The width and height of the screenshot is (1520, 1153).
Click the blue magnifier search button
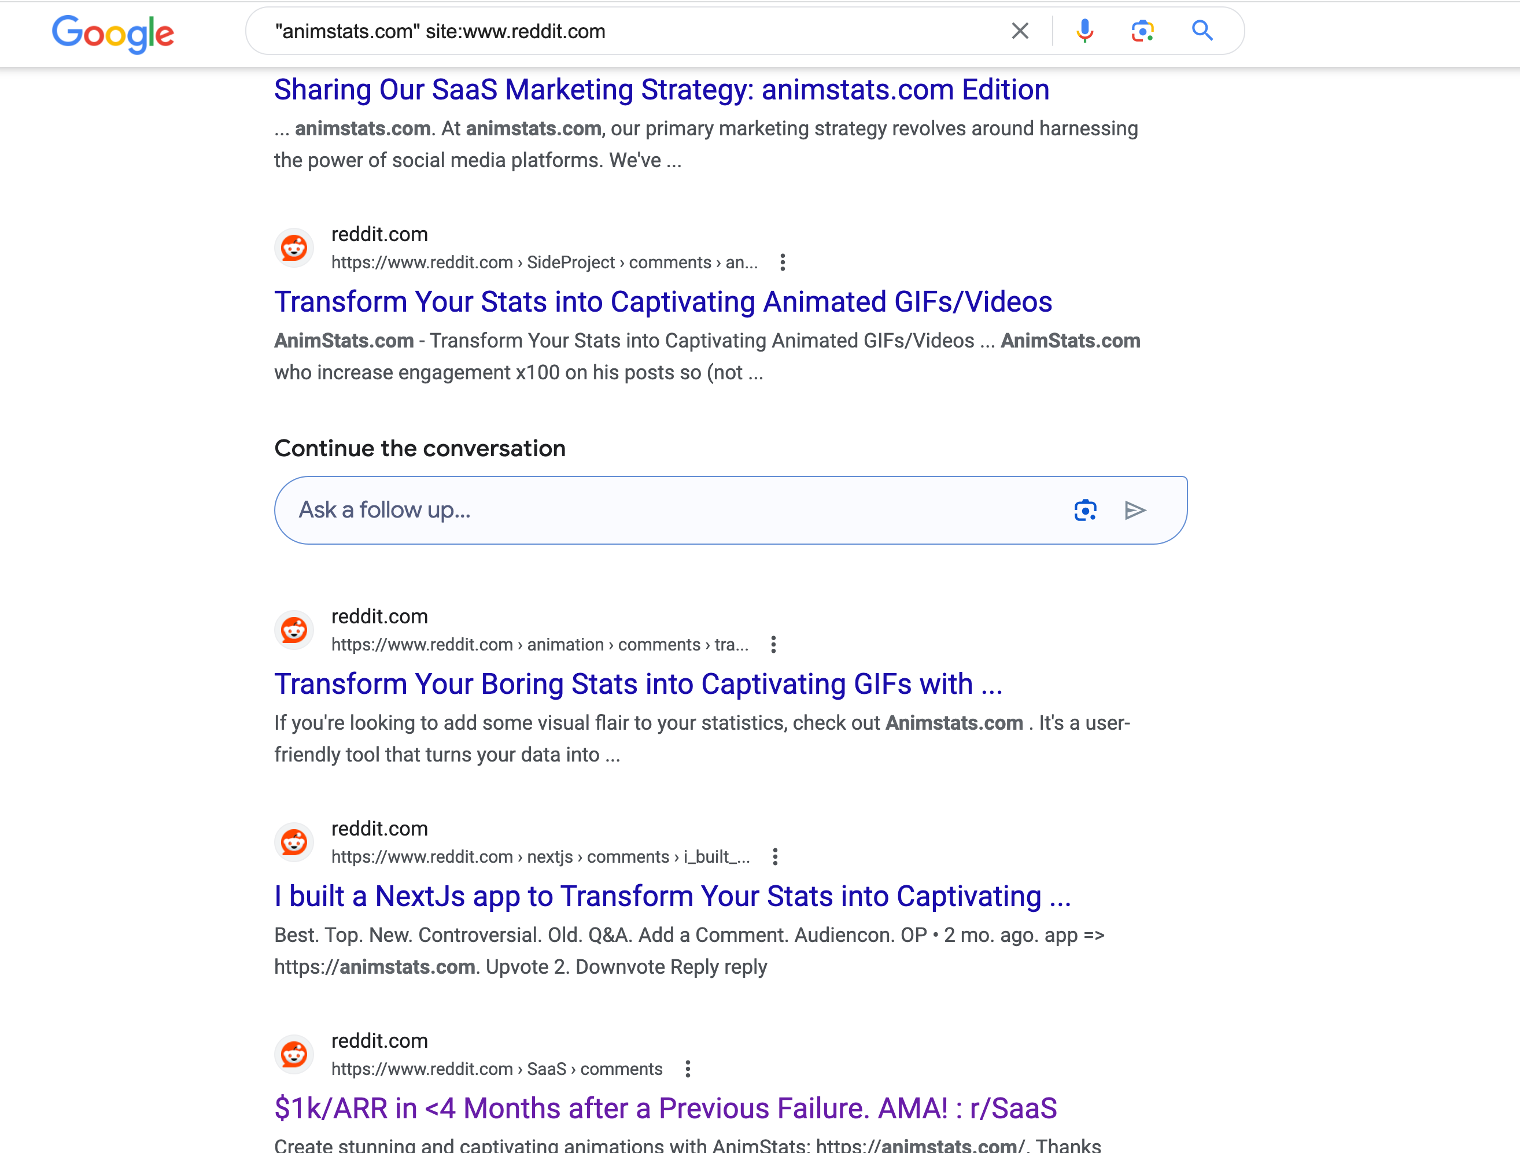(x=1202, y=31)
